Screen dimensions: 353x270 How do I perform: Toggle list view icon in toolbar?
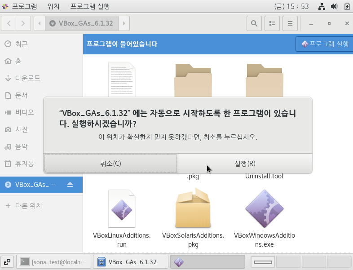(x=272, y=23)
